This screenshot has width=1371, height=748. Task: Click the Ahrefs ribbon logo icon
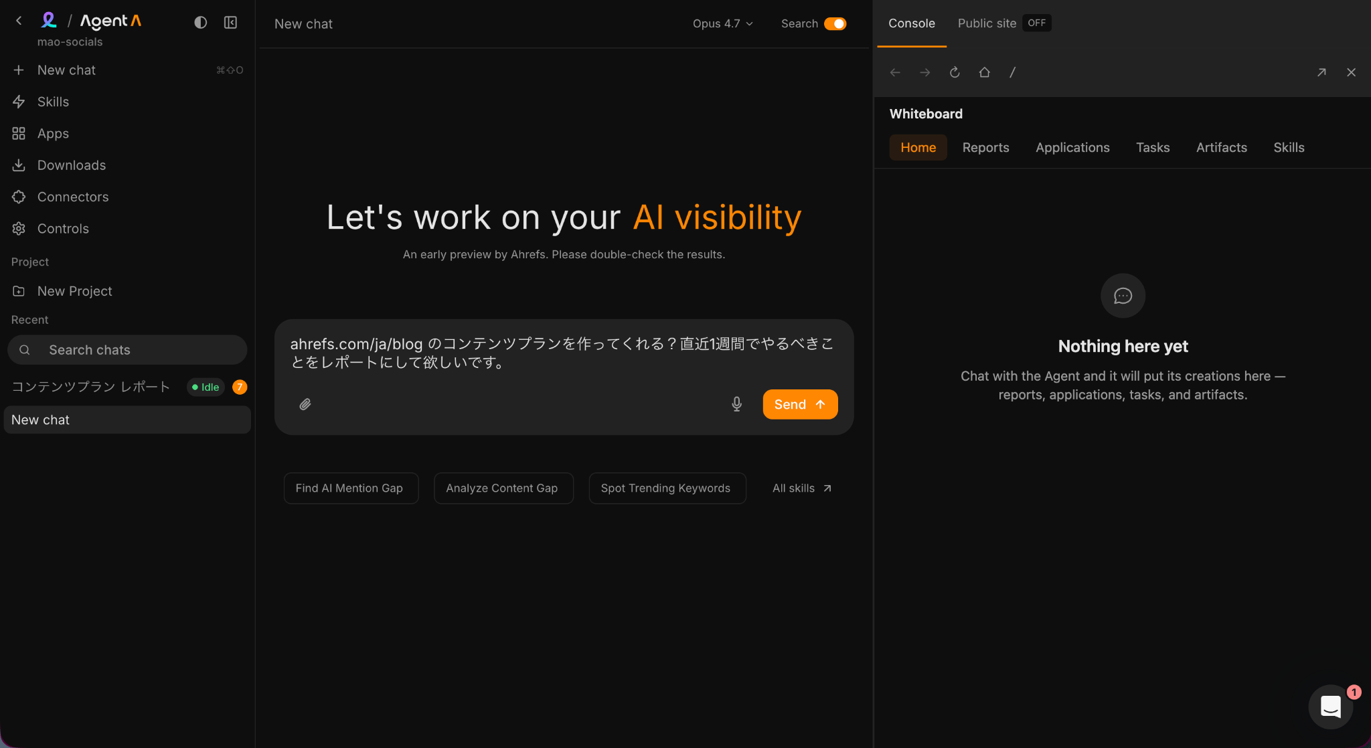(x=48, y=20)
